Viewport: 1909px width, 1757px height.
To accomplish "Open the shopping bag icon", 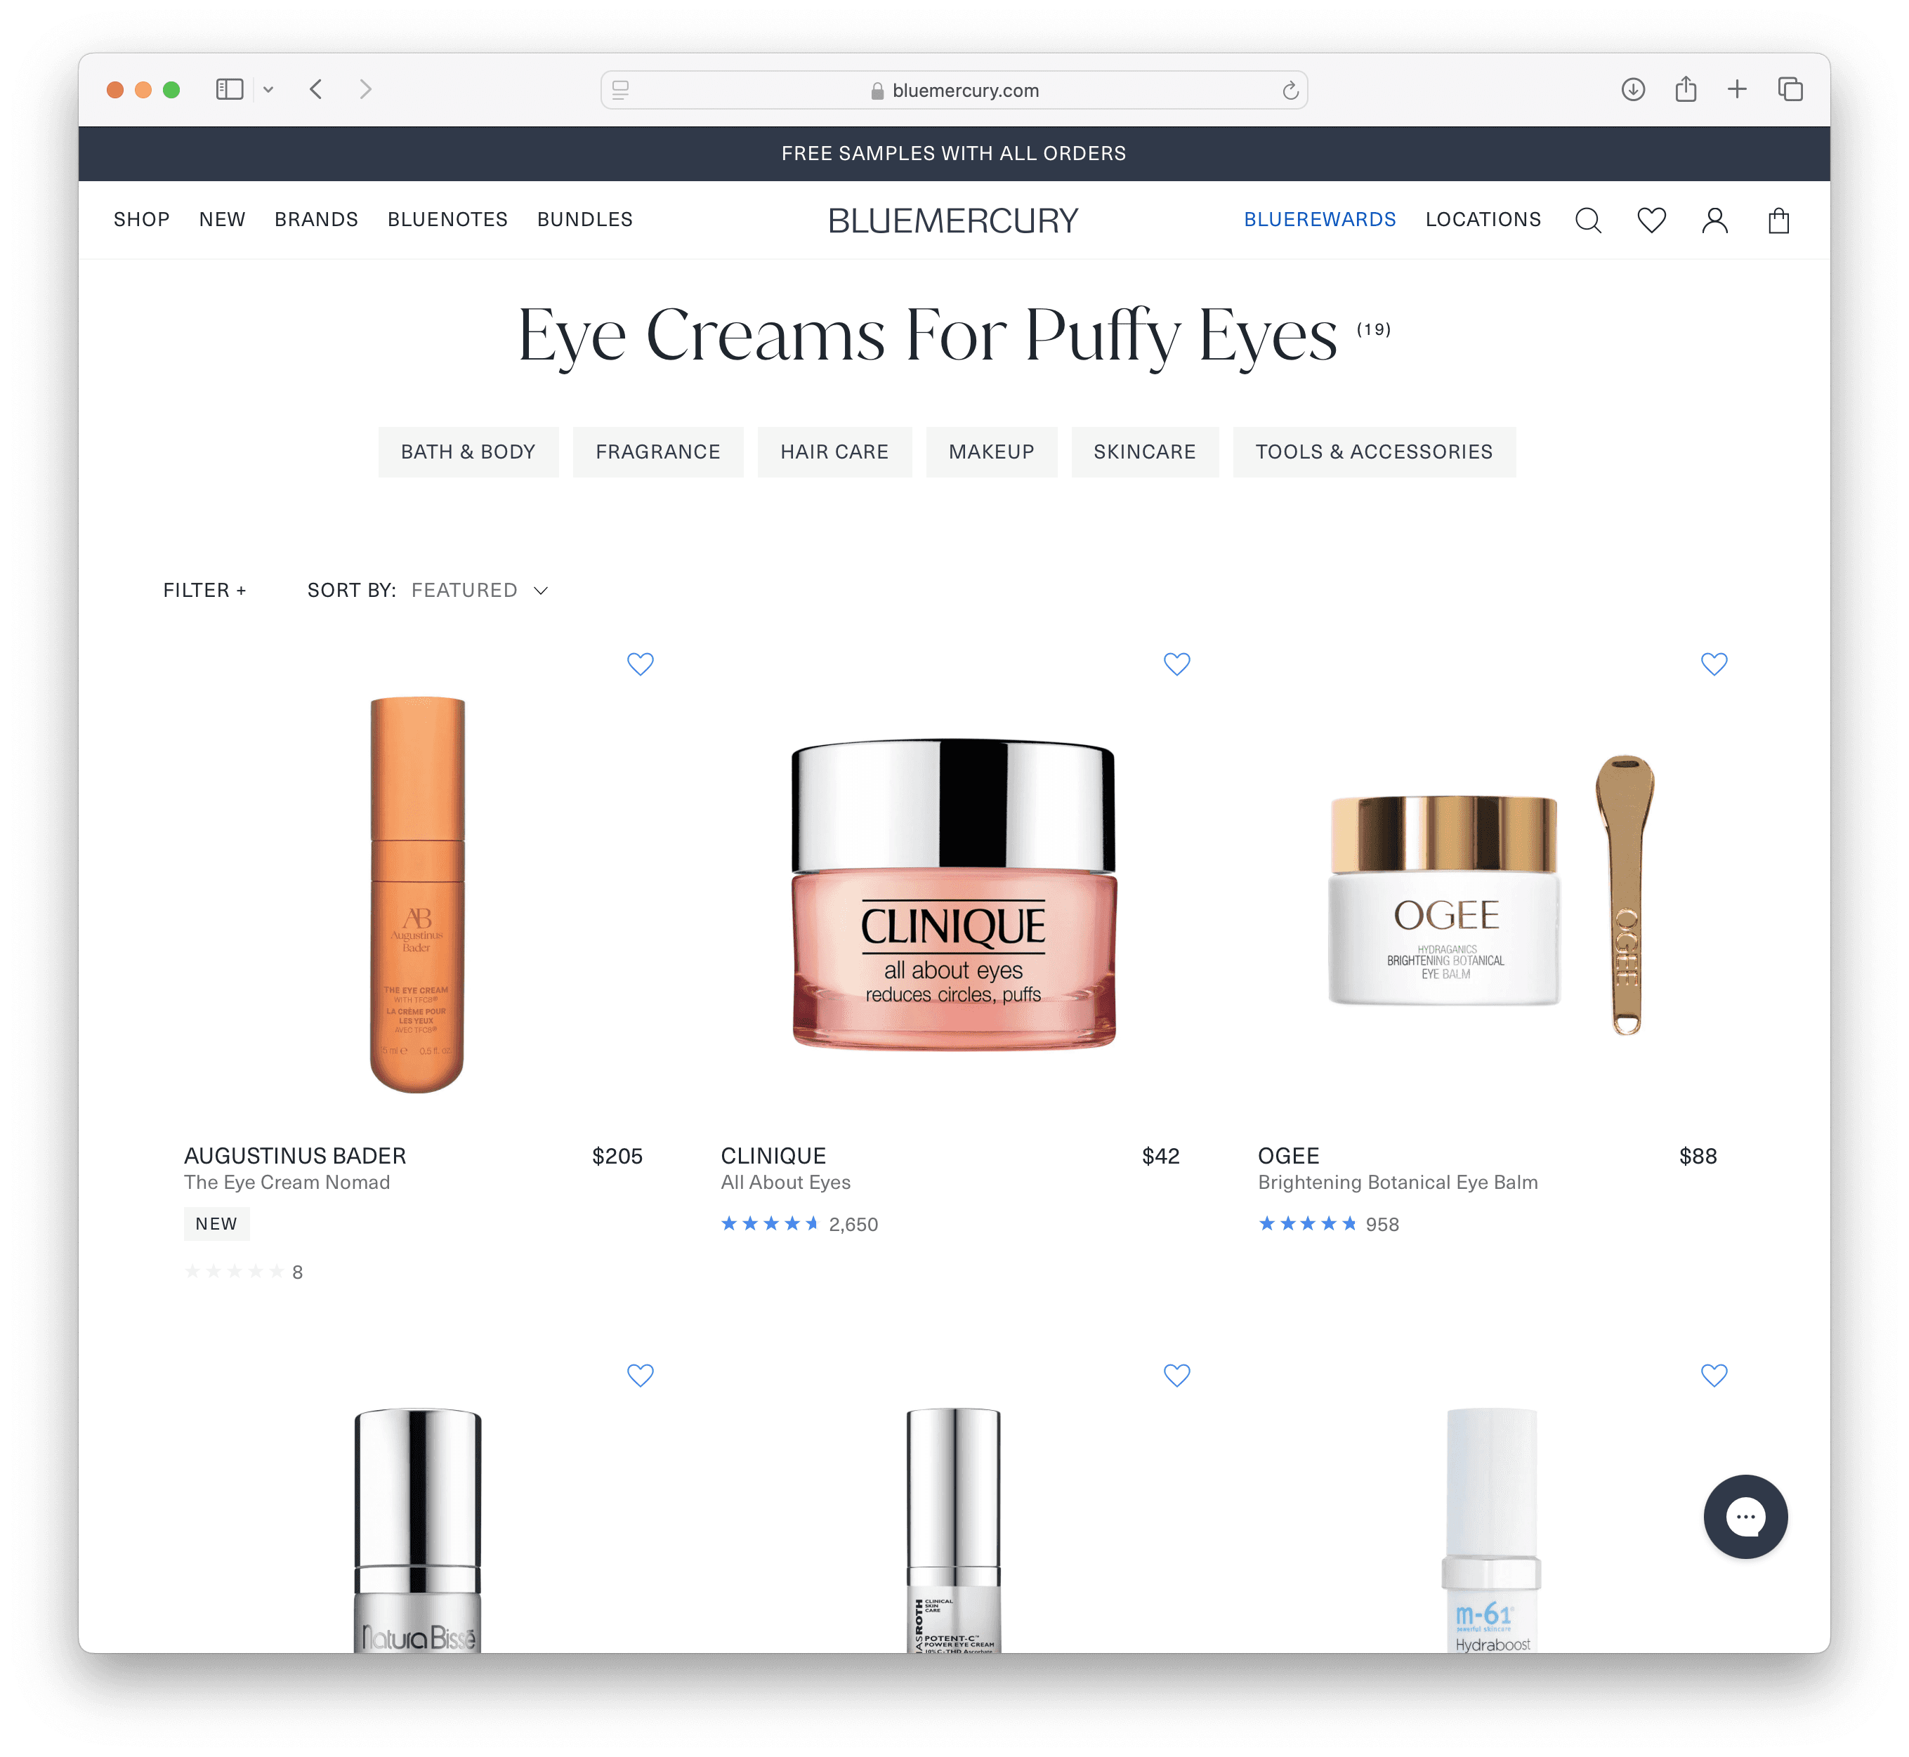I will pyautogui.click(x=1779, y=221).
